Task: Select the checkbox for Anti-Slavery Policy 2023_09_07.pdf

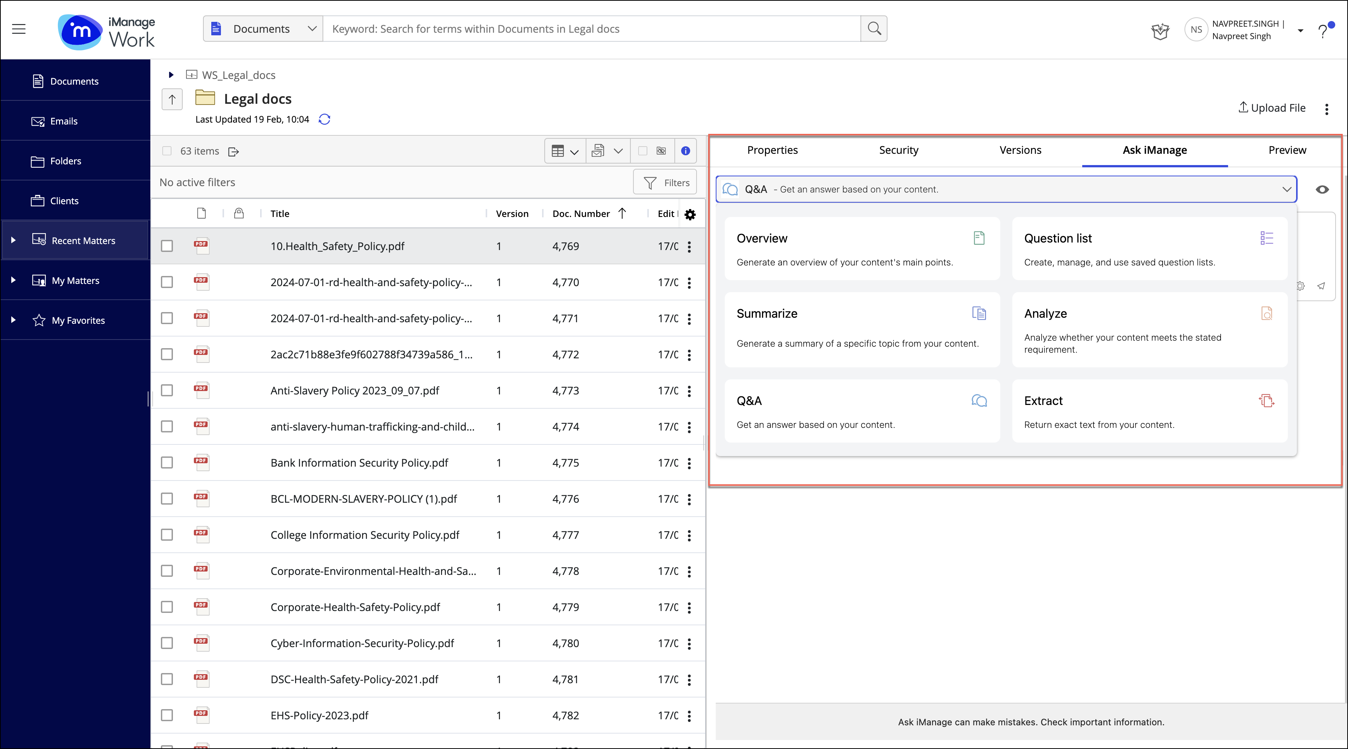Action: point(167,390)
